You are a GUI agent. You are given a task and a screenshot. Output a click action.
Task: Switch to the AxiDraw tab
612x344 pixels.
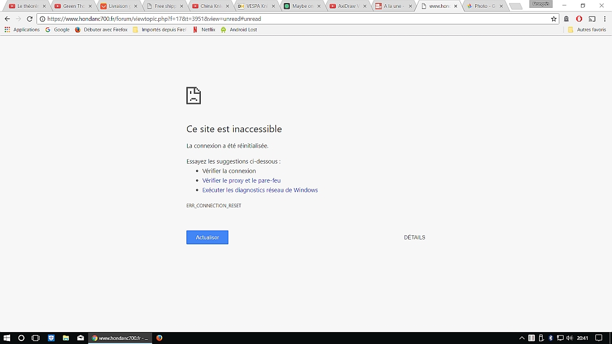coord(344,6)
